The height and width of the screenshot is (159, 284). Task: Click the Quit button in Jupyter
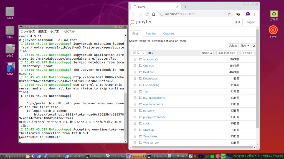(x=237, y=22)
